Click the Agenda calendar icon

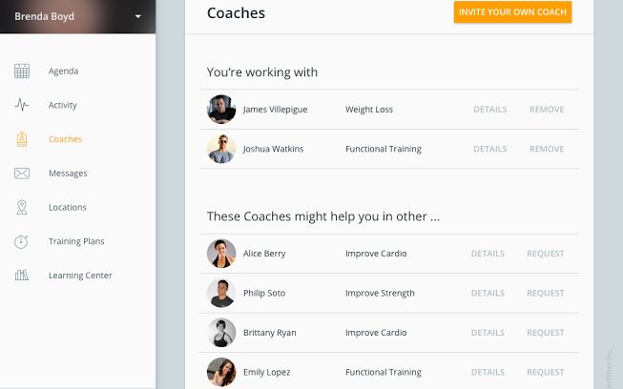point(21,72)
